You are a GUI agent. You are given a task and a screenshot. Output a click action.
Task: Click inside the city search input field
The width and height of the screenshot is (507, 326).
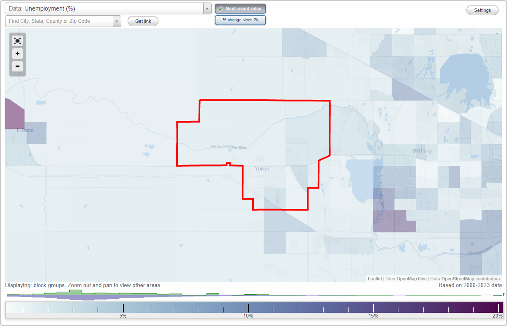click(59, 20)
